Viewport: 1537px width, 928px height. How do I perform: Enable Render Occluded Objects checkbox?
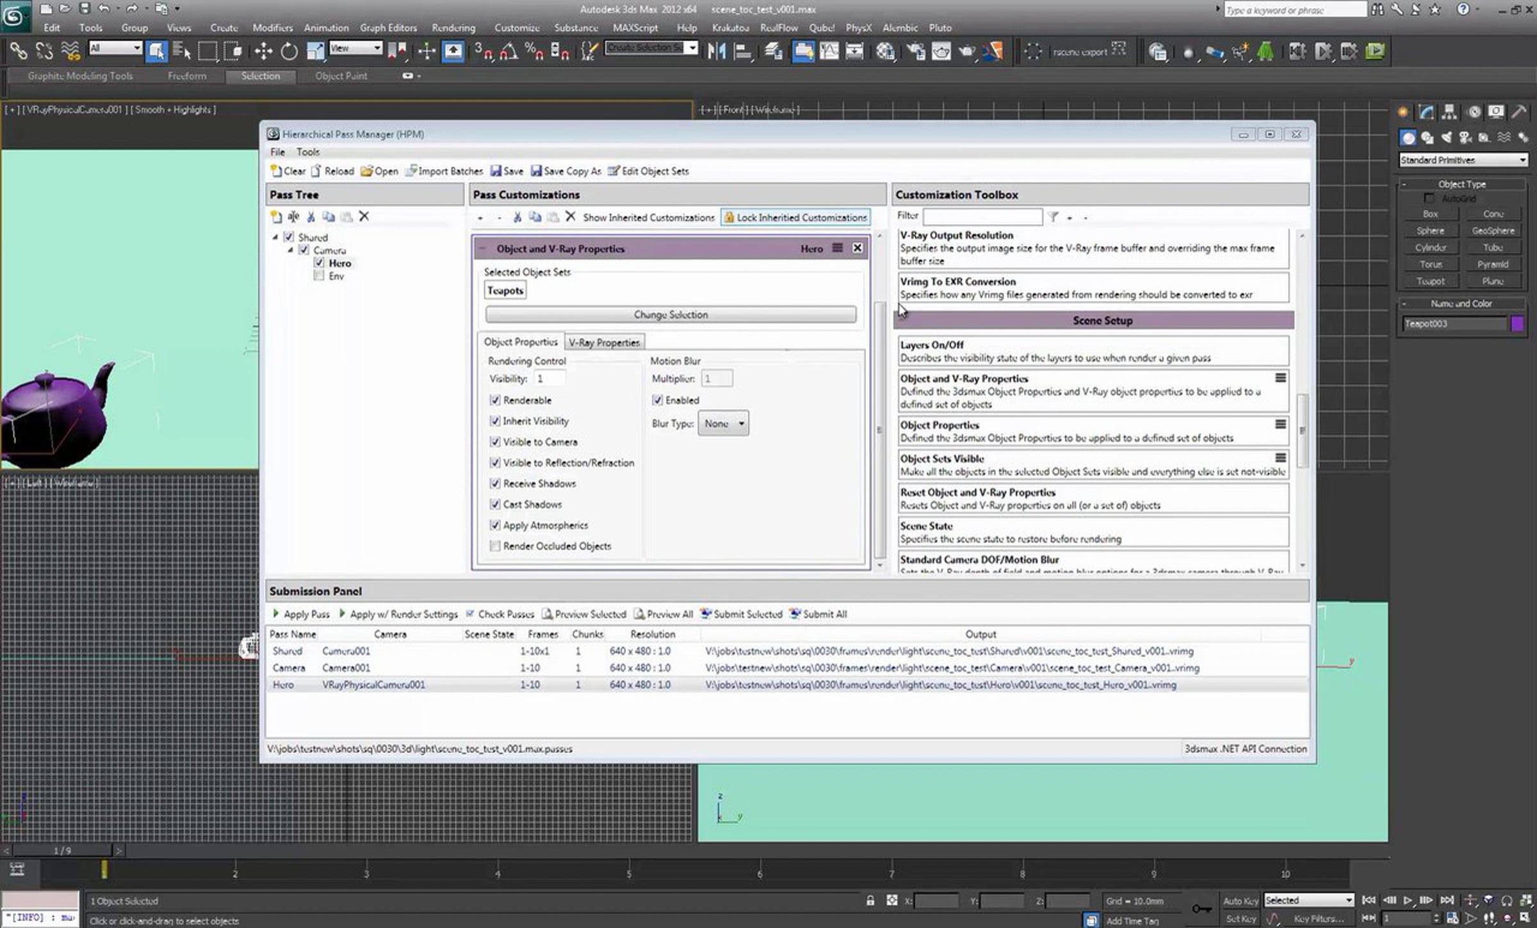[495, 546]
